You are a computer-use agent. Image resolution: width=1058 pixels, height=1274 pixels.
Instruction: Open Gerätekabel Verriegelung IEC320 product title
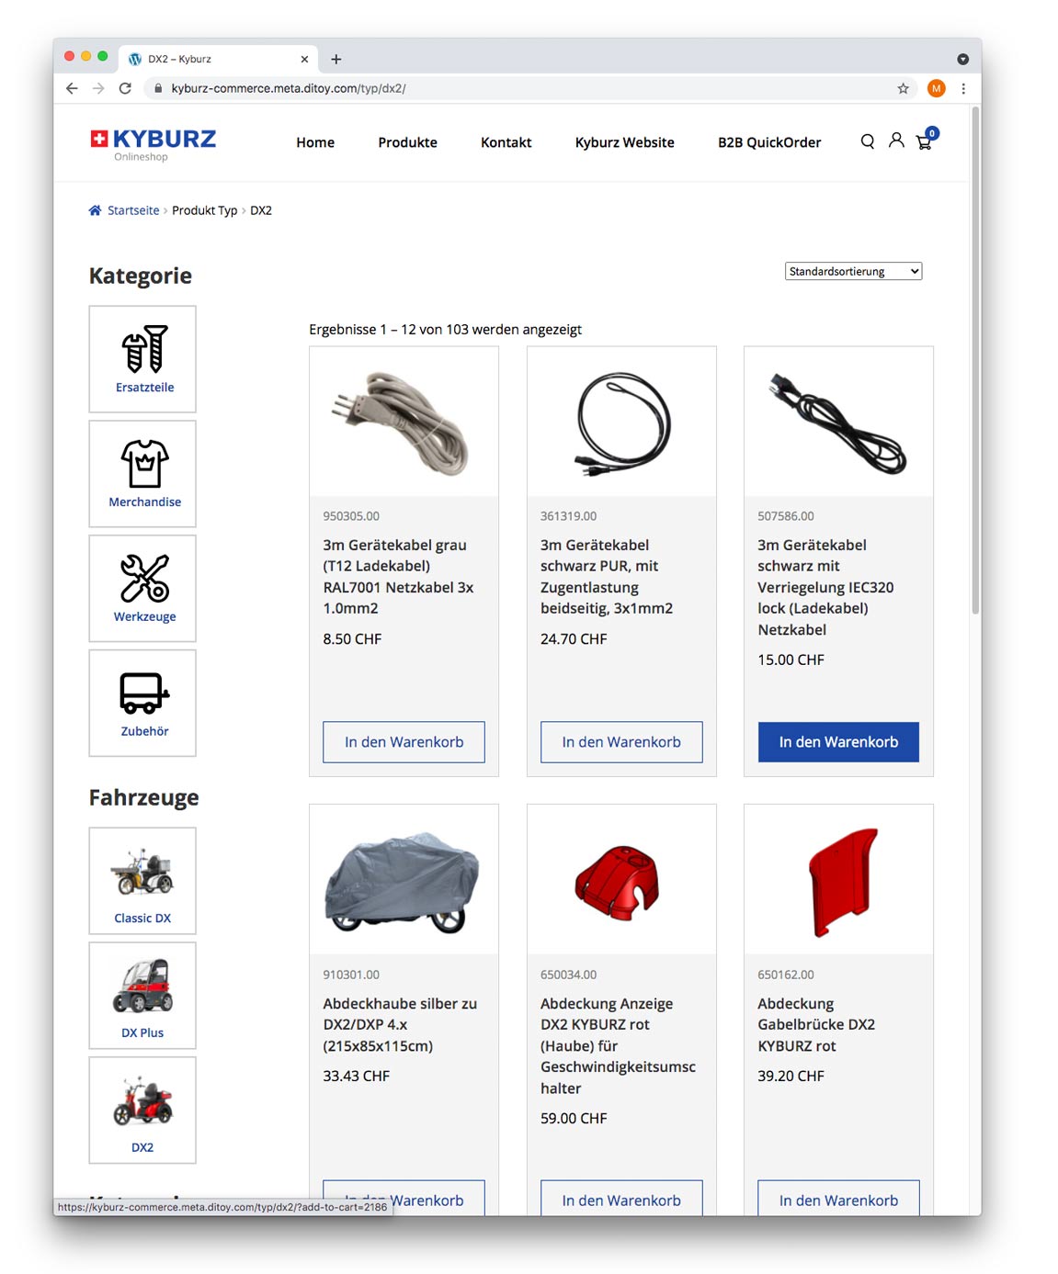pos(825,587)
